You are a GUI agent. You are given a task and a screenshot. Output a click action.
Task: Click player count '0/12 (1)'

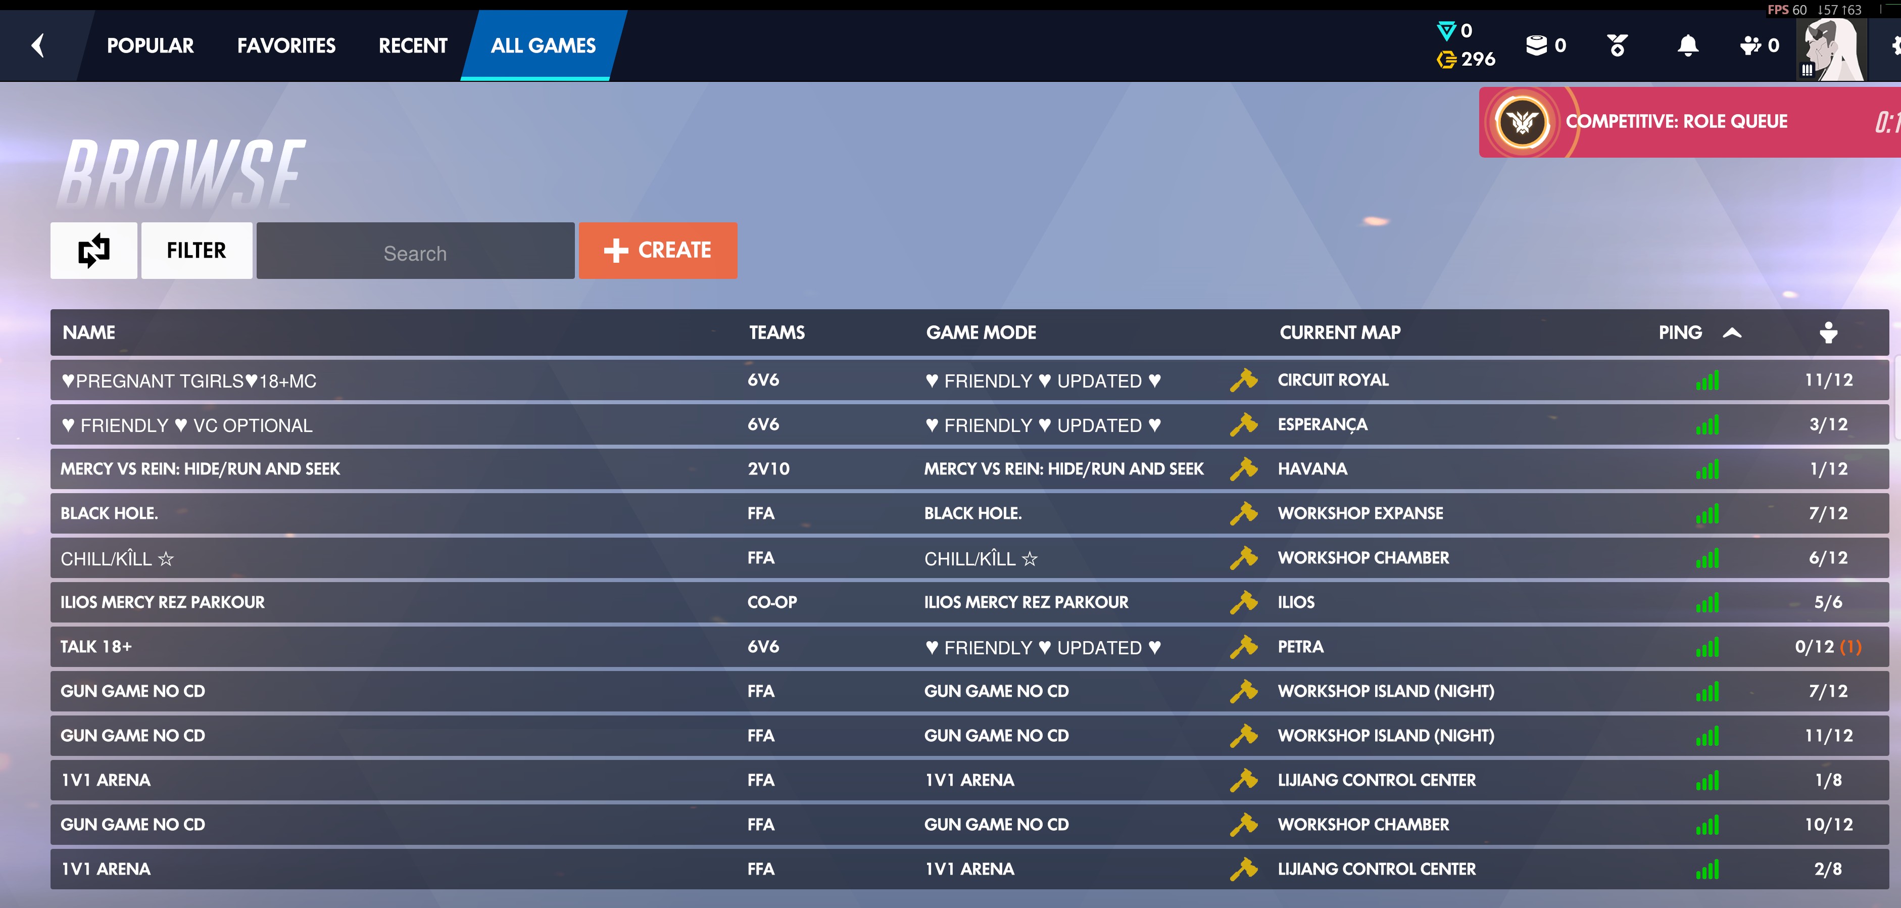[1829, 647]
